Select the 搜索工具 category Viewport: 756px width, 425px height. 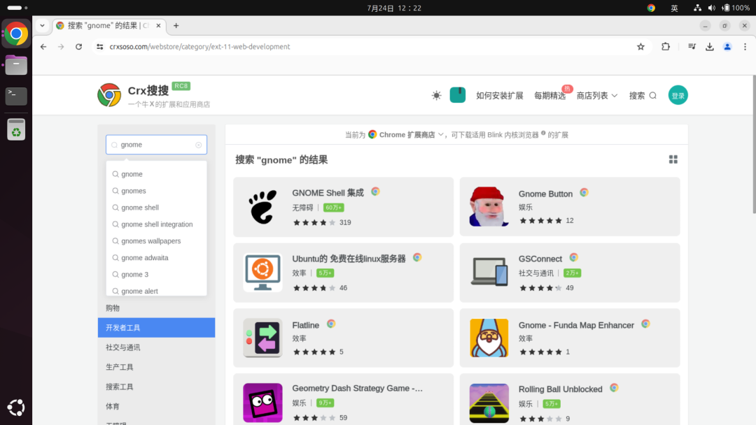(x=156, y=387)
